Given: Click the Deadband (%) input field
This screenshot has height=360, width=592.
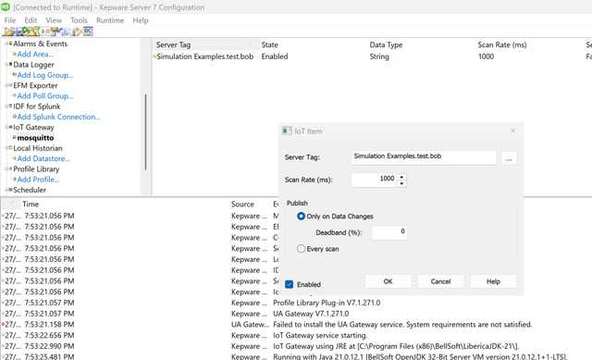Looking at the screenshot, I should point(389,232).
